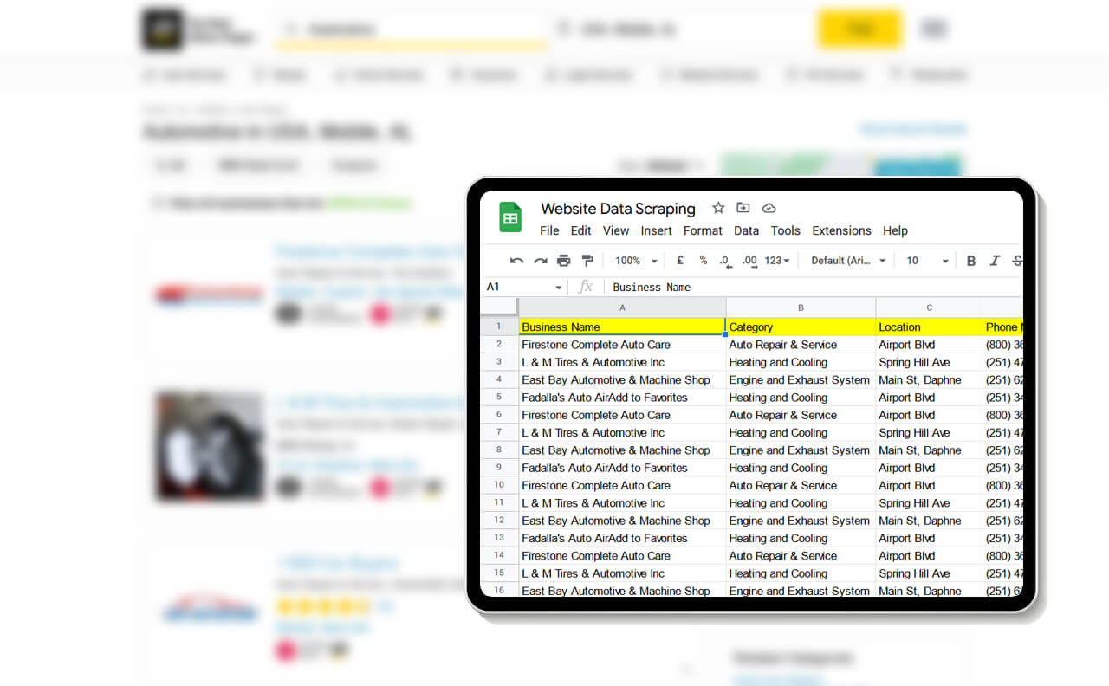
Task: Check the cloud save status icon
Action: tap(769, 208)
